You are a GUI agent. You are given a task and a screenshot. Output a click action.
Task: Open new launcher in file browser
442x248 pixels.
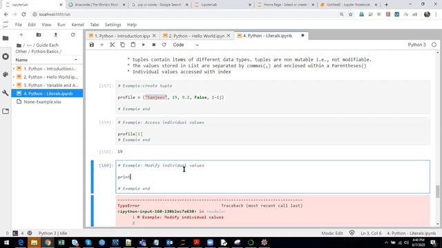pos(21,35)
